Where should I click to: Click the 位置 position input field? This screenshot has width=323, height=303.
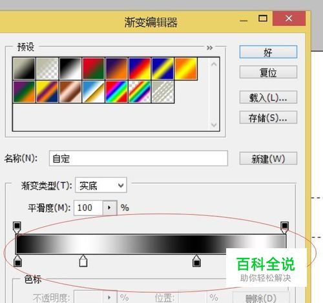[193, 298]
